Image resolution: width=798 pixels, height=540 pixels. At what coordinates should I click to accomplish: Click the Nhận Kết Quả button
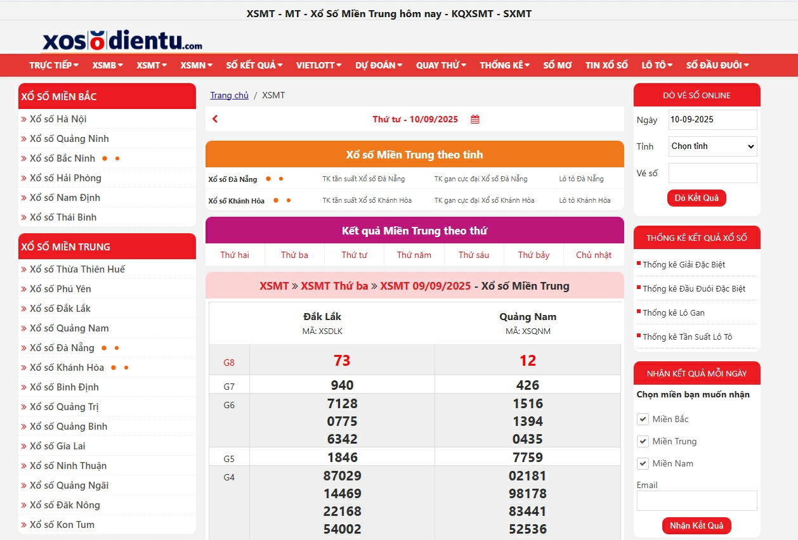pos(697,525)
